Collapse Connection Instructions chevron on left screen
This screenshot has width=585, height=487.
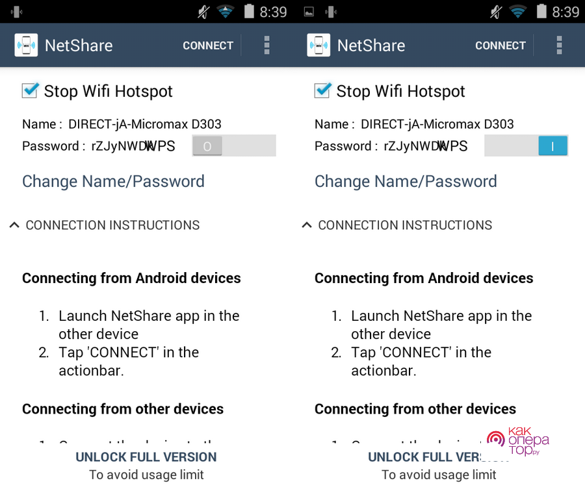(14, 225)
